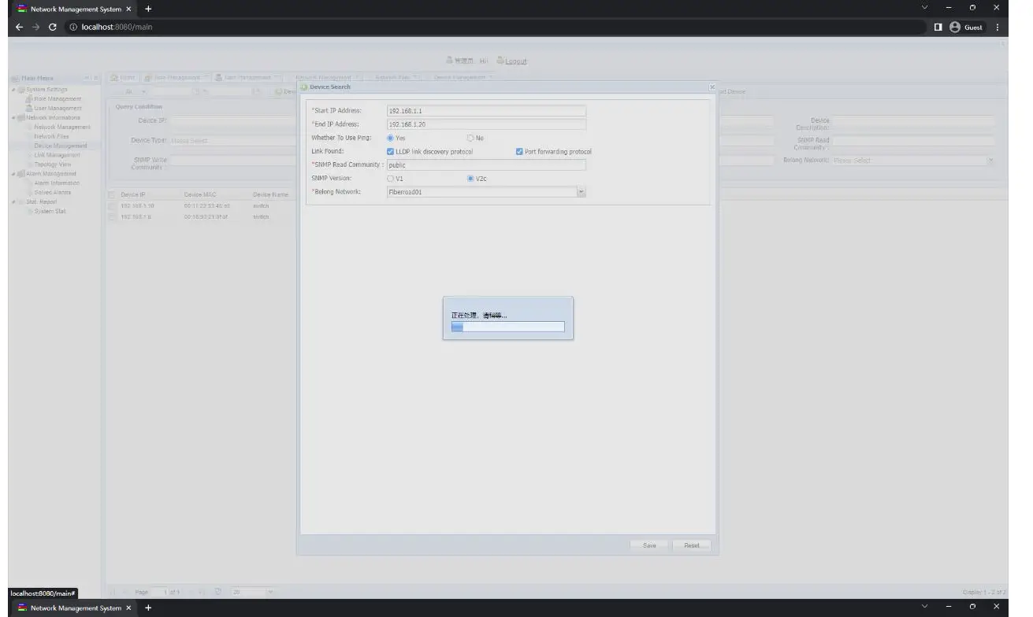Select No for Whether To Use Ping
The height and width of the screenshot is (617, 1033).
click(x=470, y=138)
